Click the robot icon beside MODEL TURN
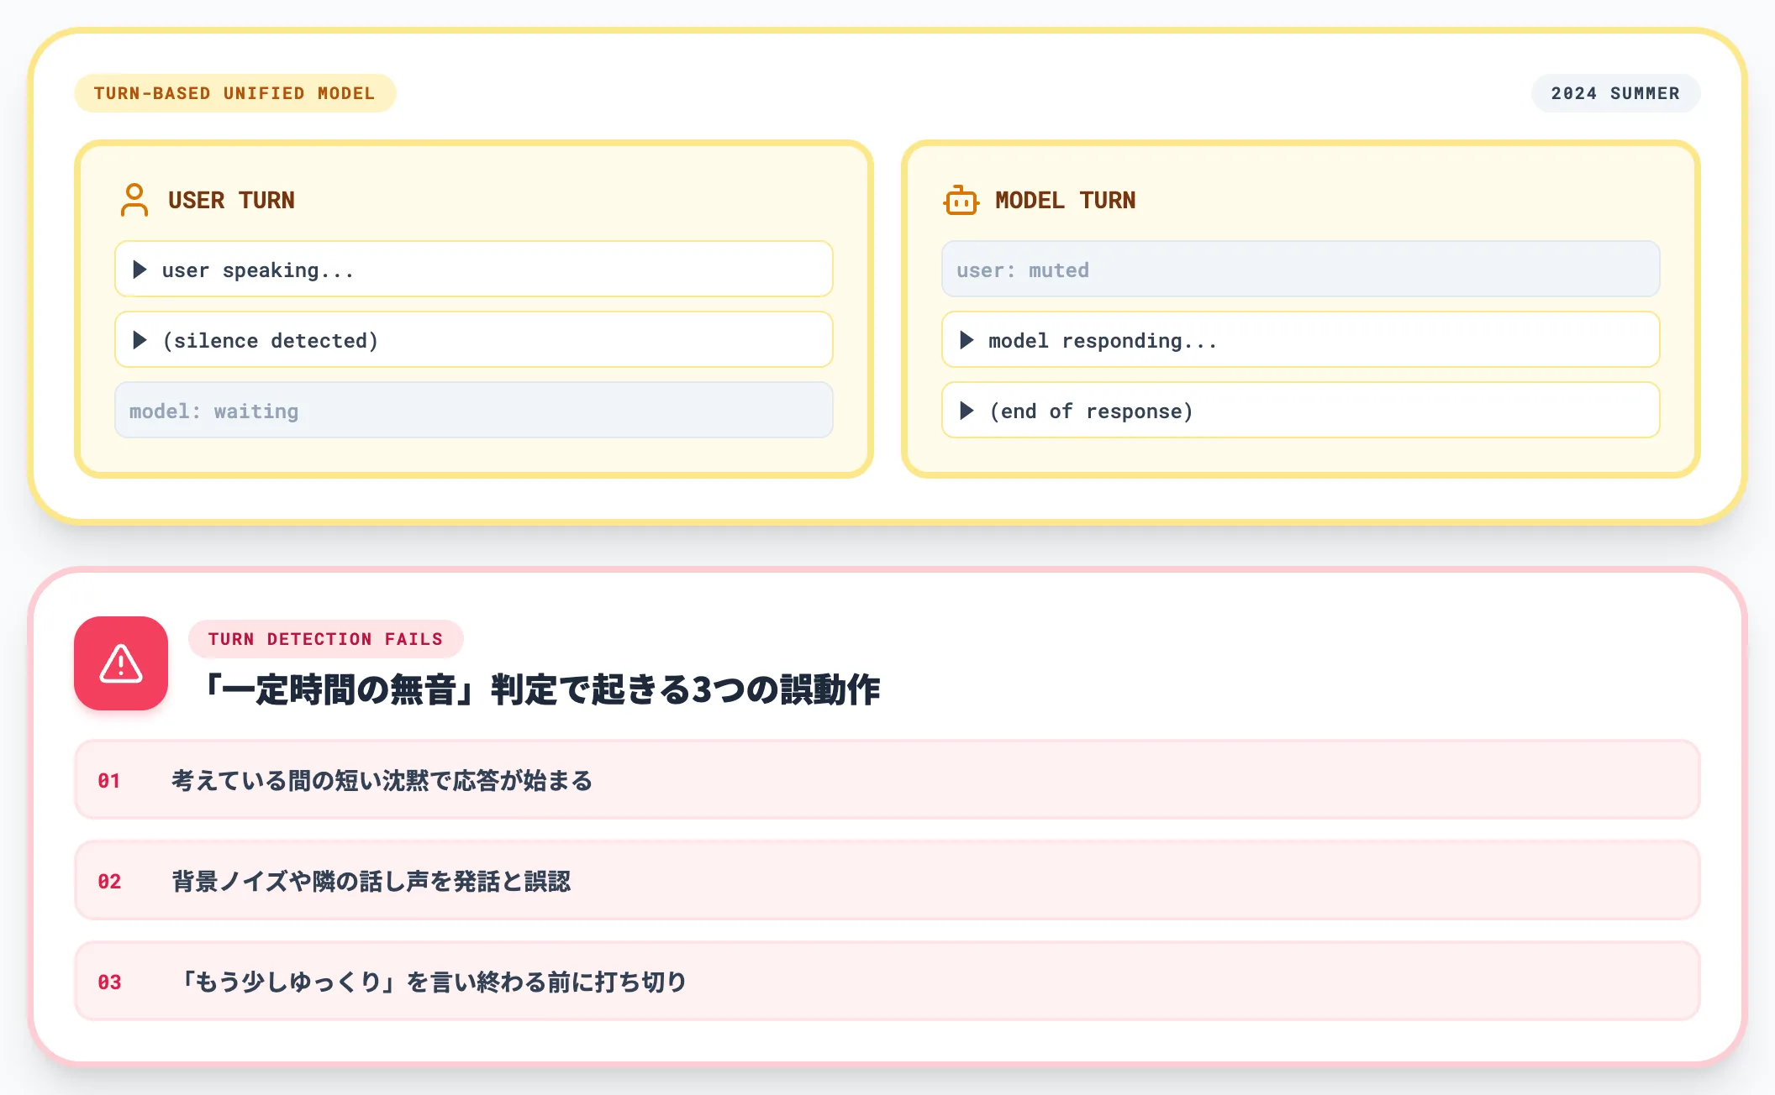 (x=961, y=200)
